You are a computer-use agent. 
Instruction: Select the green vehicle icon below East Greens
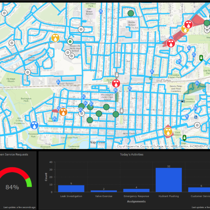click(x=184, y=138)
